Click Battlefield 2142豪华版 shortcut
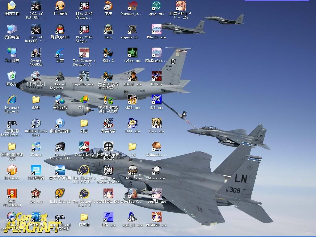316x237 pixels. (x=60, y=217)
